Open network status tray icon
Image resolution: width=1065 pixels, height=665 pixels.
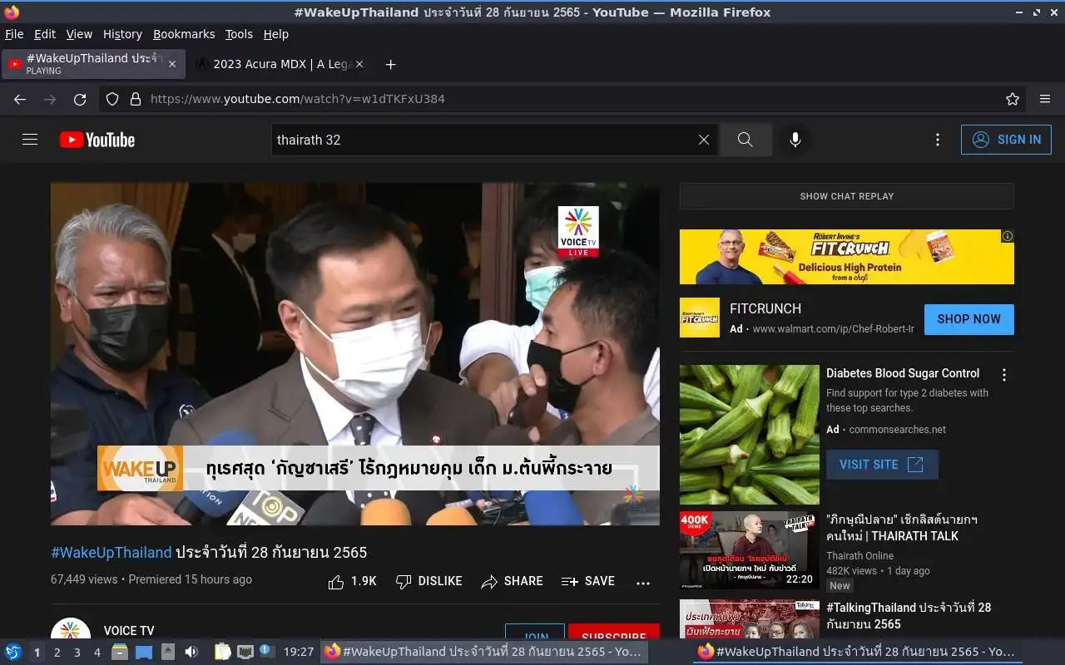[x=245, y=652]
